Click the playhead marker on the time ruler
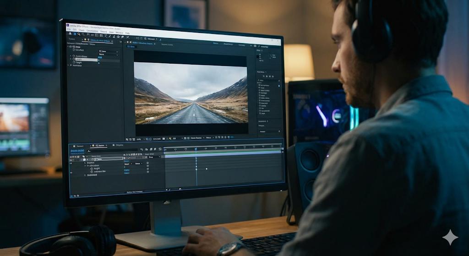The width and height of the screenshot is (469, 256). (x=196, y=149)
